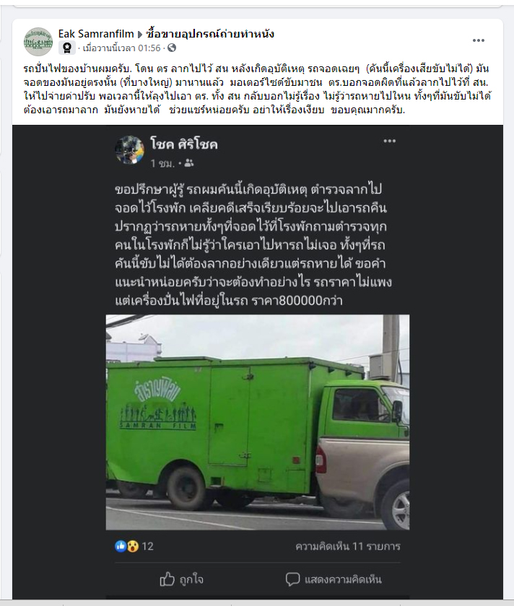The height and width of the screenshot is (606, 514).
Task: Open the three-dot menu inside shared screenshot
Action: tap(389, 141)
